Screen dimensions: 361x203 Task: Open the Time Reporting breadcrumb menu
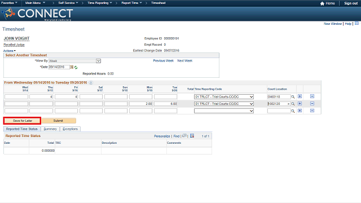point(99,3)
